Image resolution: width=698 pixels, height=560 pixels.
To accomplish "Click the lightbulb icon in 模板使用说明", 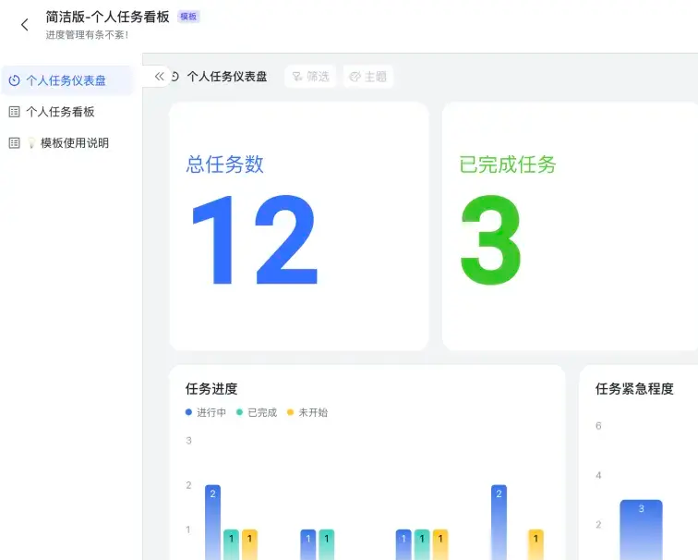I will 31,143.
